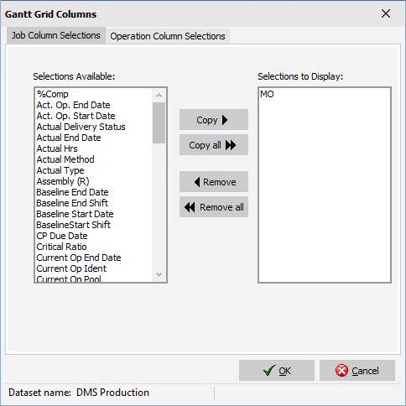406x406 pixels.
Task: Click the red X Cancel button
Action: click(x=357, y=371)
